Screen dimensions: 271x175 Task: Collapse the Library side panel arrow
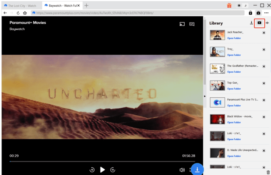pos(205,96)
